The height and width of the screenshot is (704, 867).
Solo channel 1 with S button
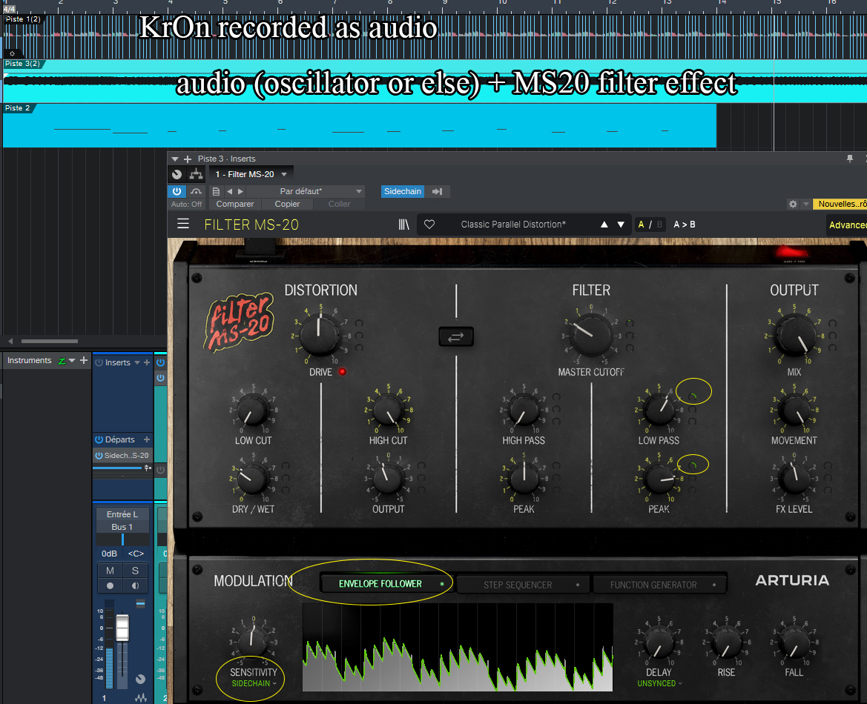click(136, 571)
